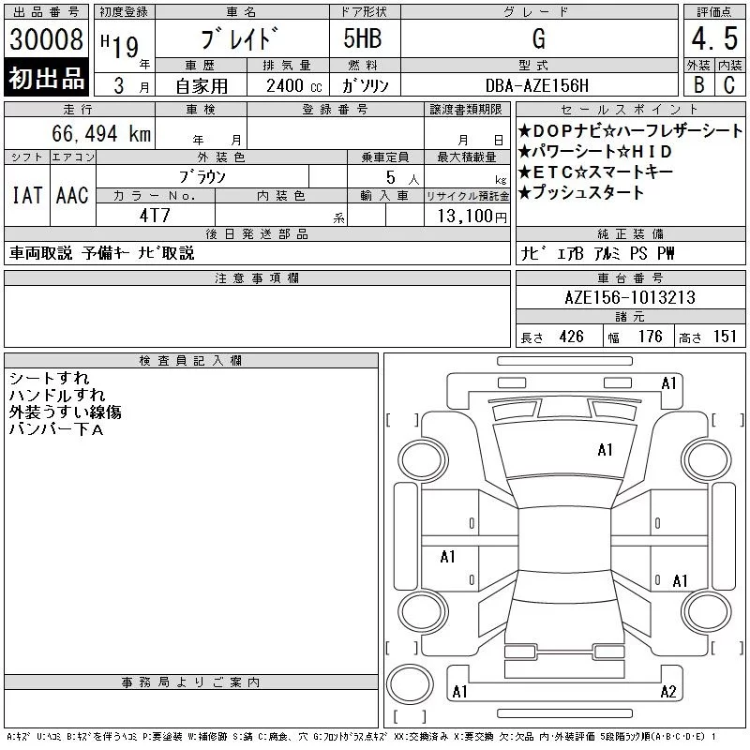Click the sales point ETC スマートキー
The image size is (750, 750).
click(595, 172)
